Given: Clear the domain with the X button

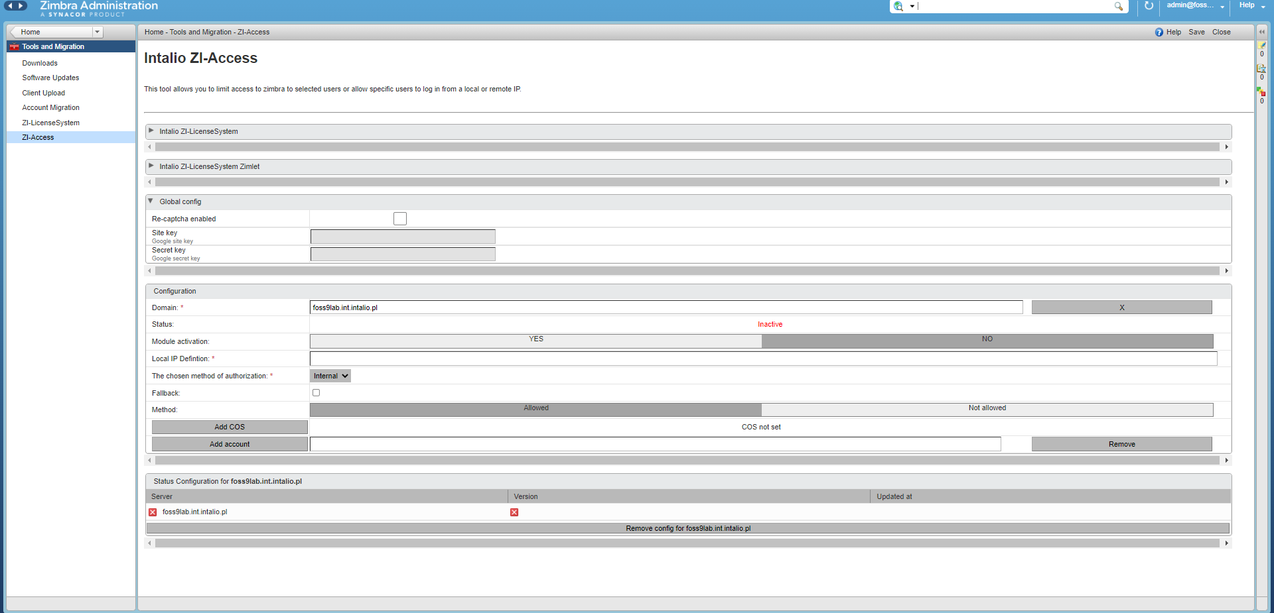Looking at the screenshot, I should pos(1121,307).
